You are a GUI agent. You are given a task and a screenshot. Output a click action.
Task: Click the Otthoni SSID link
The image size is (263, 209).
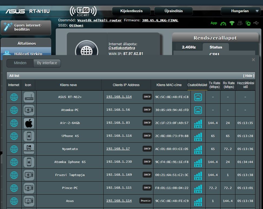tap(76, 25)
